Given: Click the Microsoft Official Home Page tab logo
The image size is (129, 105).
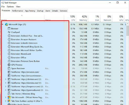Looking at the screenshot, I should [9, 97].
